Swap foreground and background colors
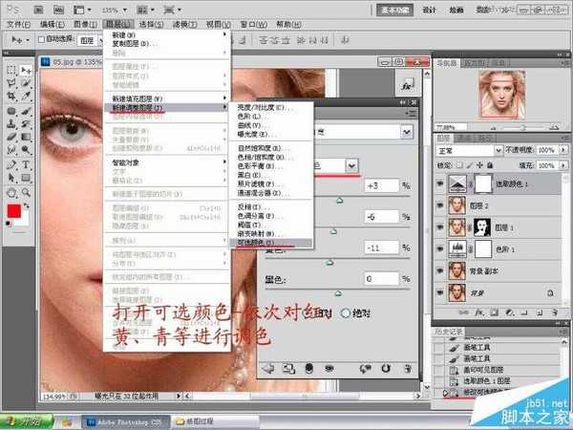This screenshot has width=573, height=430. coord(27,205)
